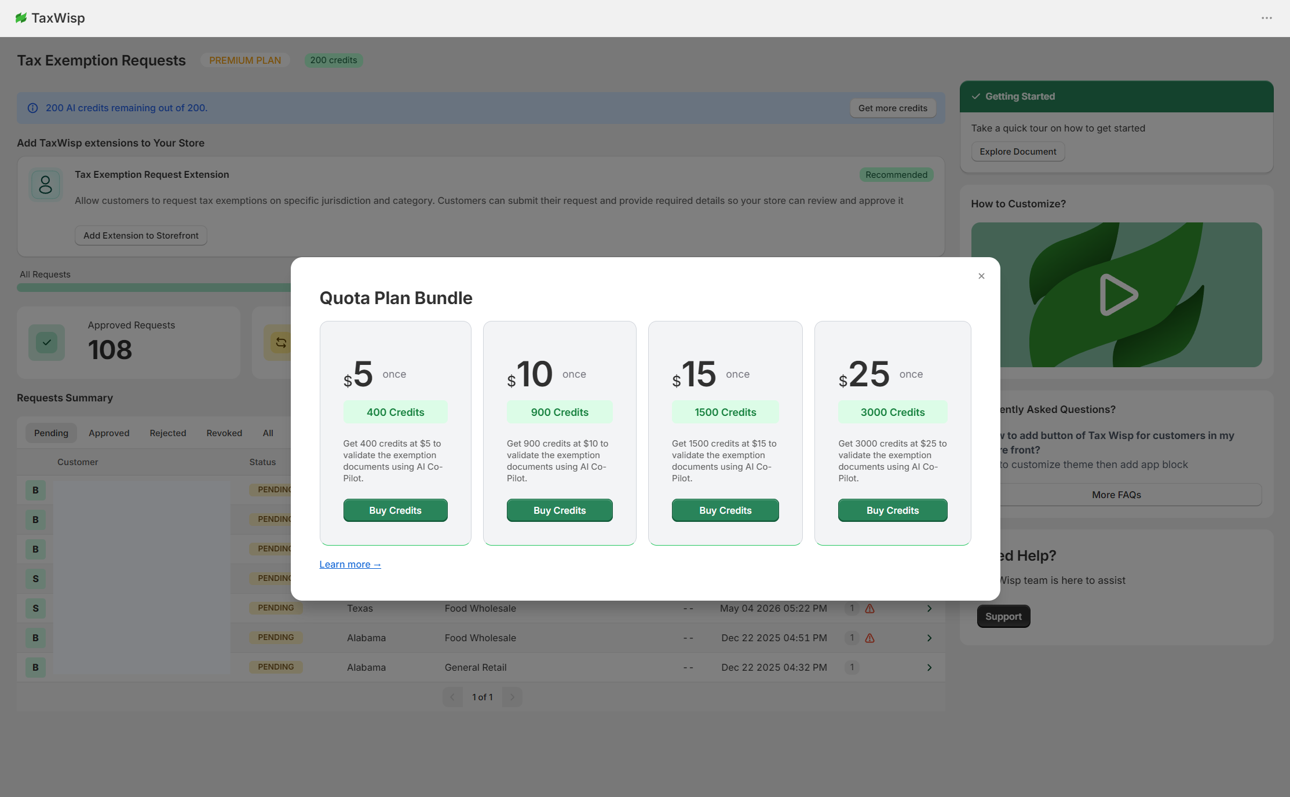Click the Tax Exemption Requests page title
The height and width of the screenshot is (797, 1290).
[x=101, y=61]
